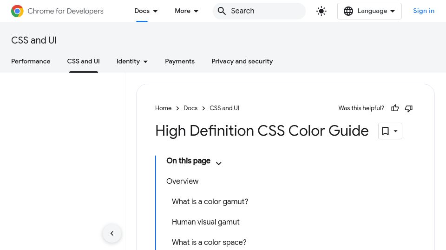Toggle the light/dark theme sun icon
The image size is (446, 250).
pyautogui.click(x=321, y=11)
